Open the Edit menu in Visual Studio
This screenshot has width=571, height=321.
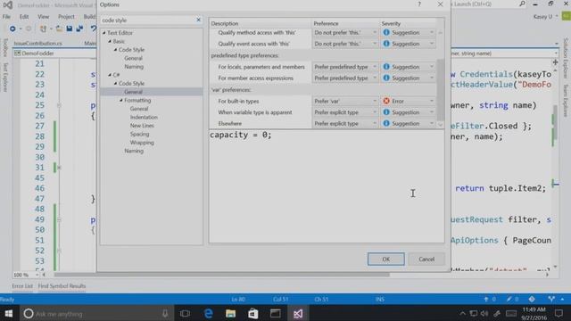24,17
